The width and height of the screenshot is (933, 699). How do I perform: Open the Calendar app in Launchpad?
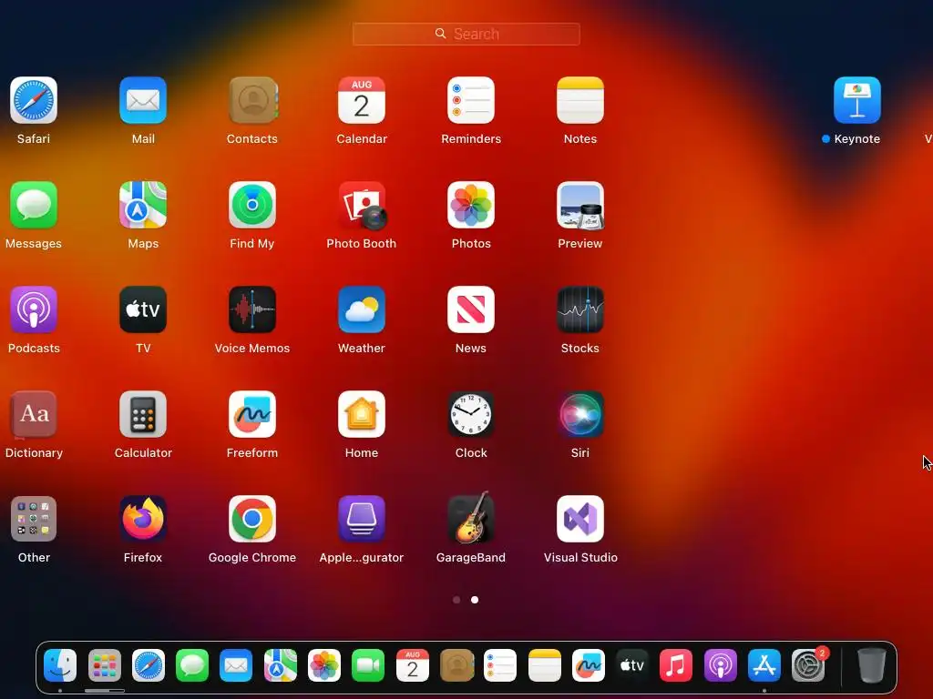(x=362, y=100)
